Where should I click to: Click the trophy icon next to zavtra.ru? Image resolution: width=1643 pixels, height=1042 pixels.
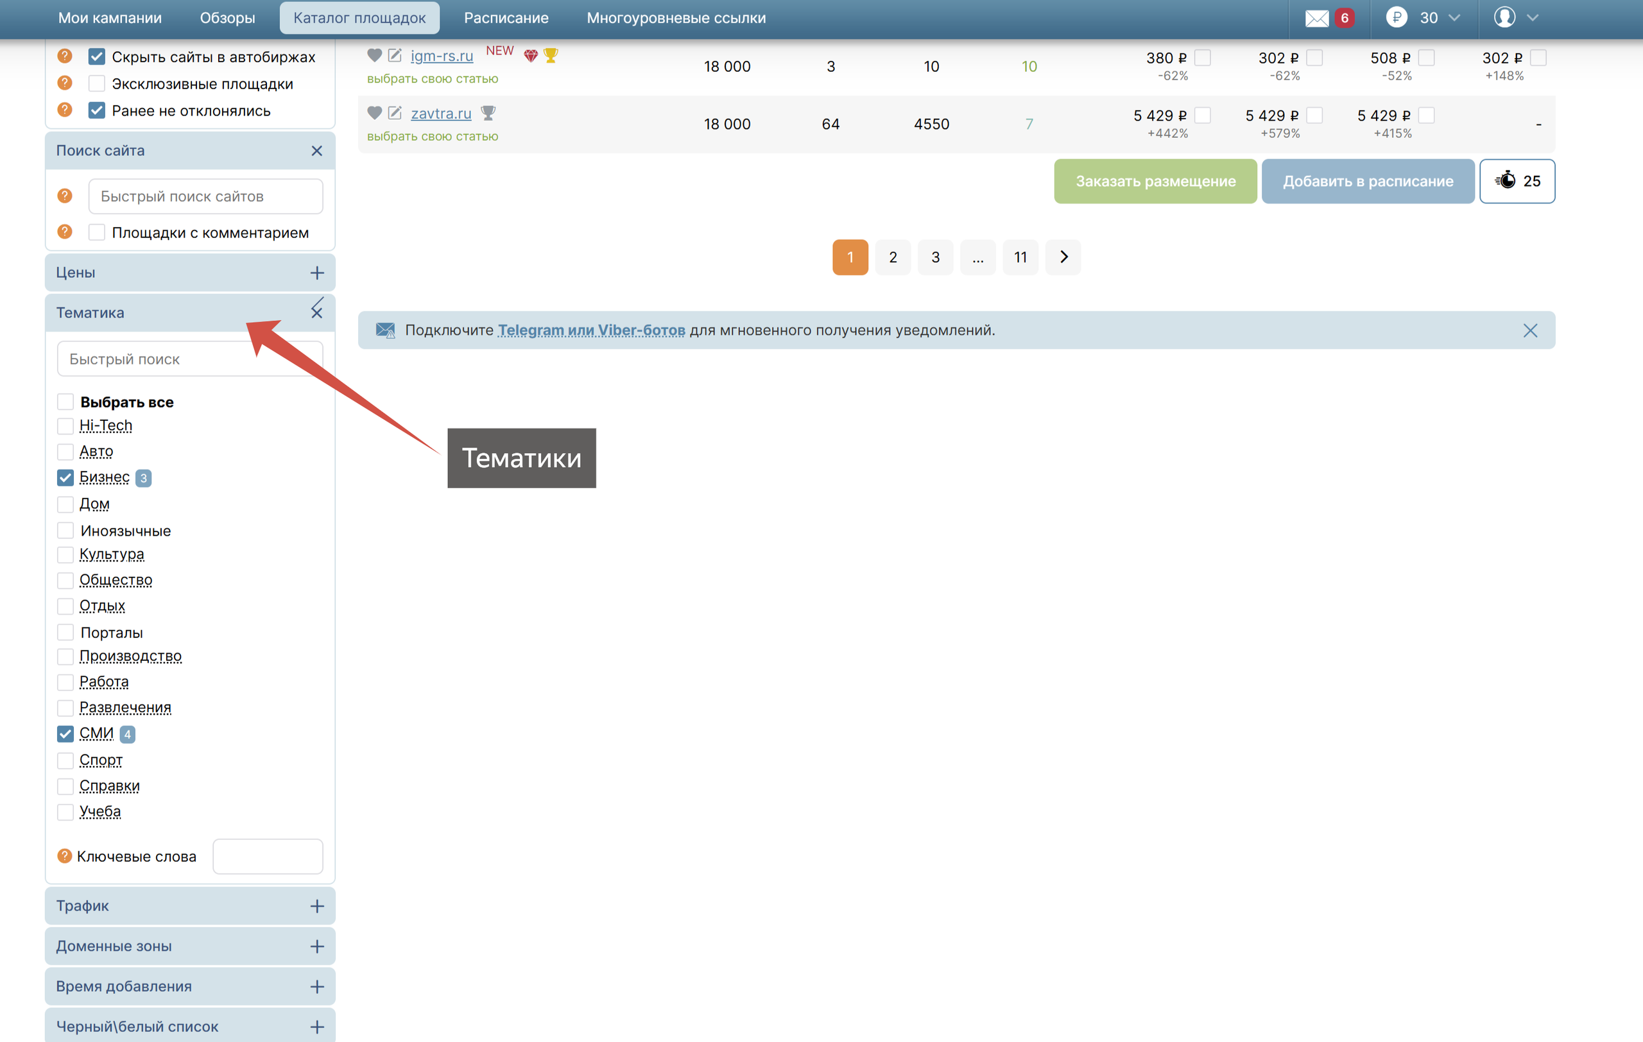(x=488, y=112)
